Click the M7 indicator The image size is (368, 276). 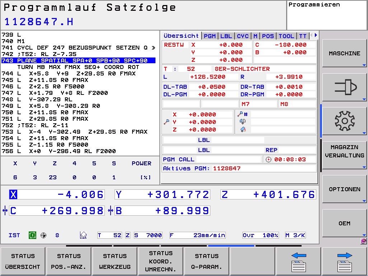pos(245,104)
